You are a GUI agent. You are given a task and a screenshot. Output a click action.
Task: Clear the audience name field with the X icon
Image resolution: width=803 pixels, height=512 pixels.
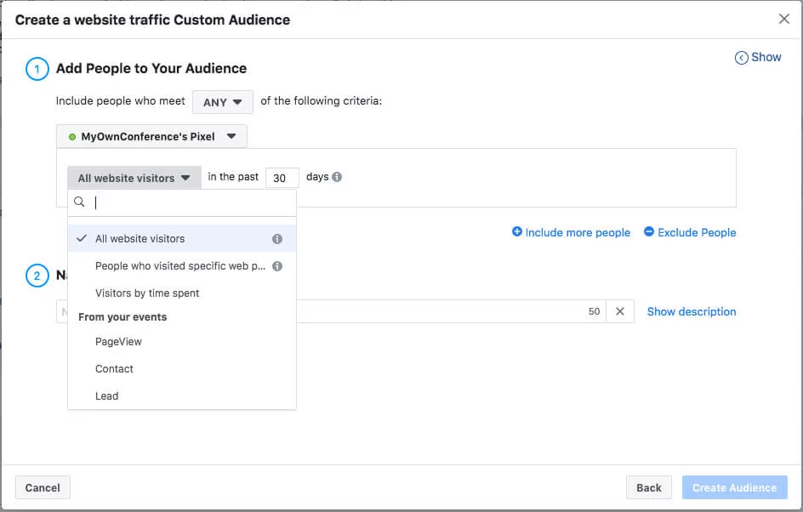point(620,311)
